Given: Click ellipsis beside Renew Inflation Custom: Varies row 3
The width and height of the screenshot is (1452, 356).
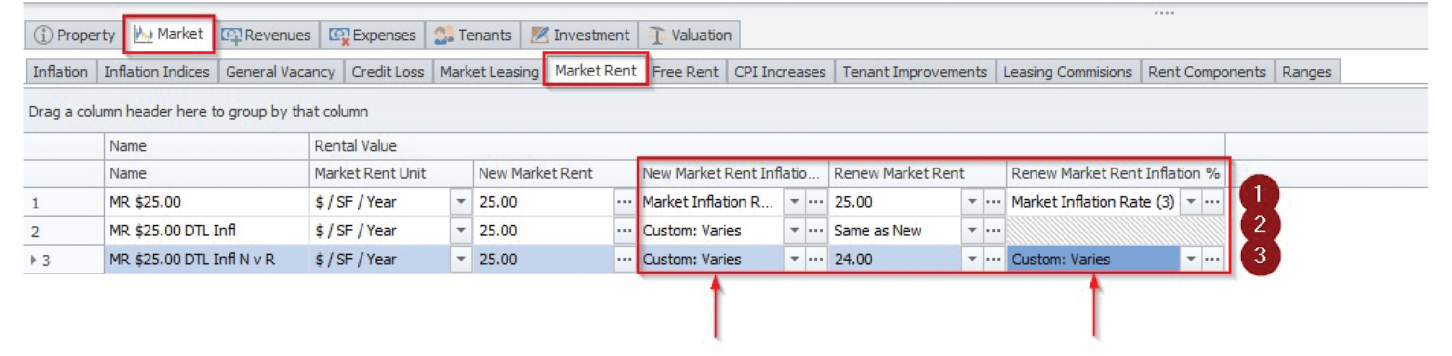Looking at the screenshot, I should (x=1213, y=259).
